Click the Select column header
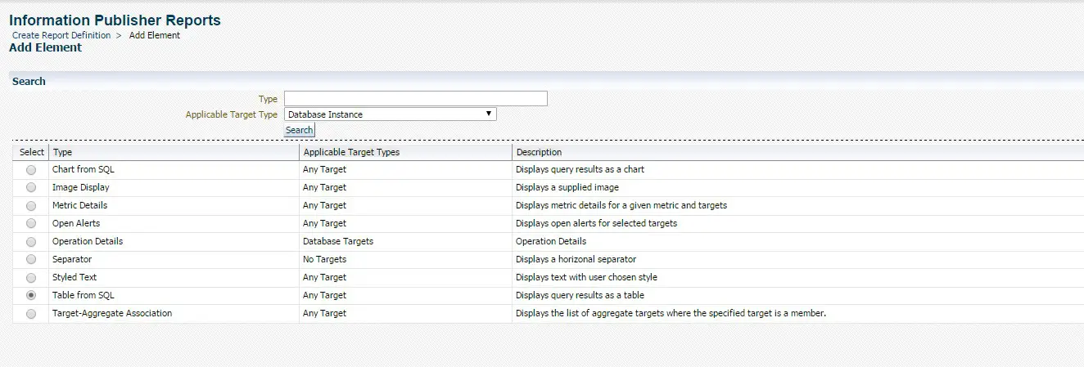 [32, 152]
